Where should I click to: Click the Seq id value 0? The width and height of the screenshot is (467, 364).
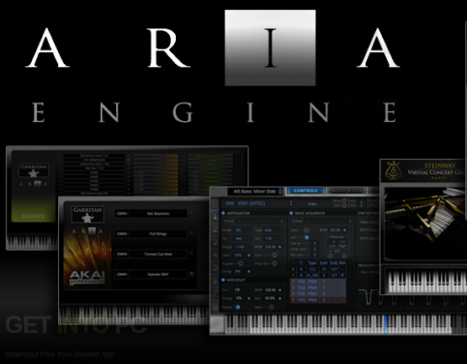(315, 243)
